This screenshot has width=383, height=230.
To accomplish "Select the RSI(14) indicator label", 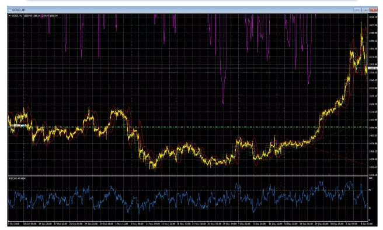I will point(17,178).
